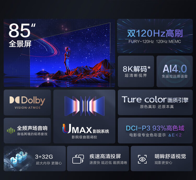The width and height of the screenshot is (196, 180).
Task: Click the DCI-P3 93%高色域 heading
Action: (155, 128)
